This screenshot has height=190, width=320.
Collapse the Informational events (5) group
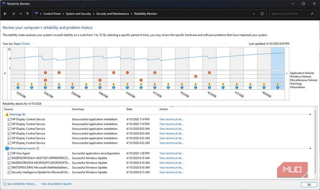pyautogui.click(x=310, y=149)
